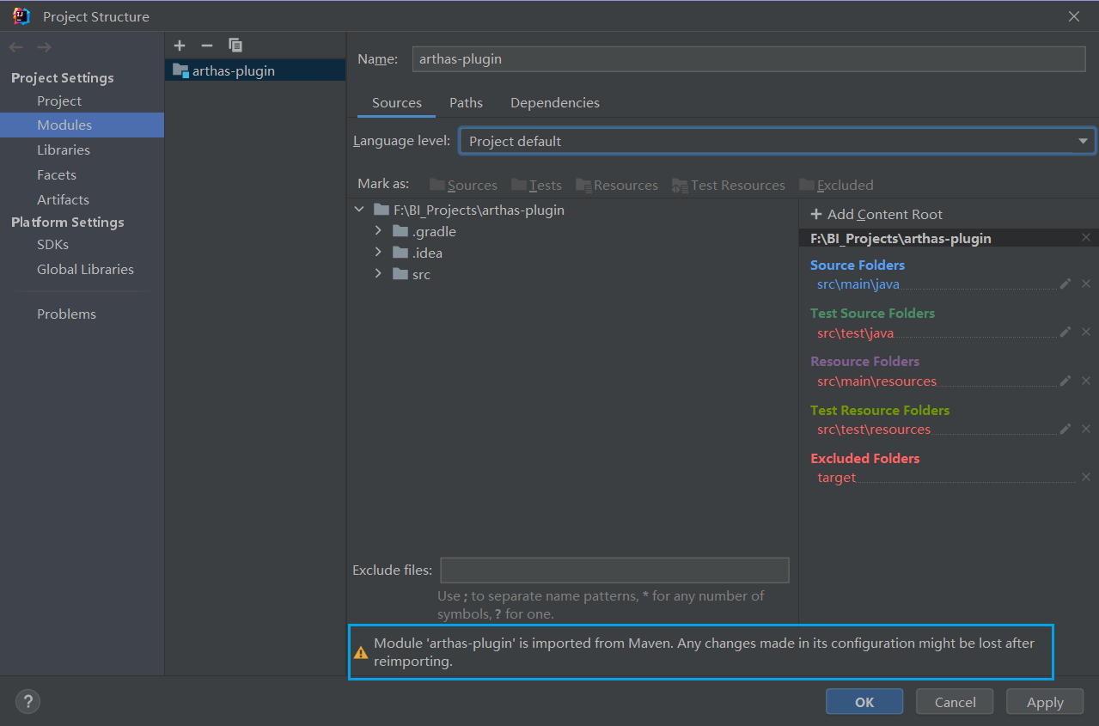Click the remove module minus icon
Viewport: 1099px width, 726px height.
point(206,46)
